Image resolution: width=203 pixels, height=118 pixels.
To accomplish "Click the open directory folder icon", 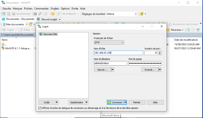I will click(31, 24).
